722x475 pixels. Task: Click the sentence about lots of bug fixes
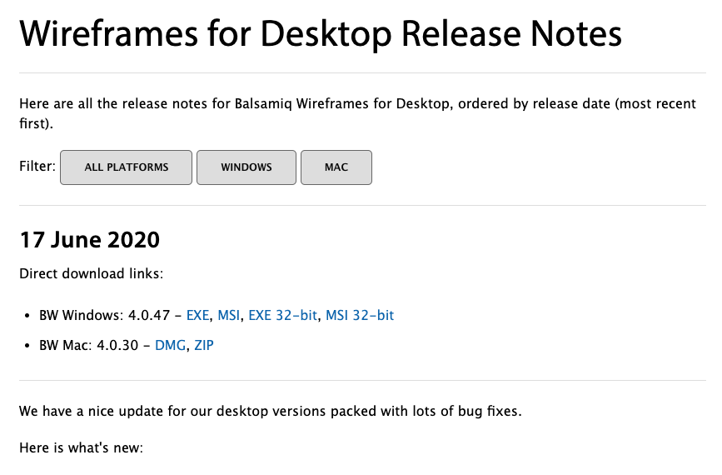(x=271, y=411)
